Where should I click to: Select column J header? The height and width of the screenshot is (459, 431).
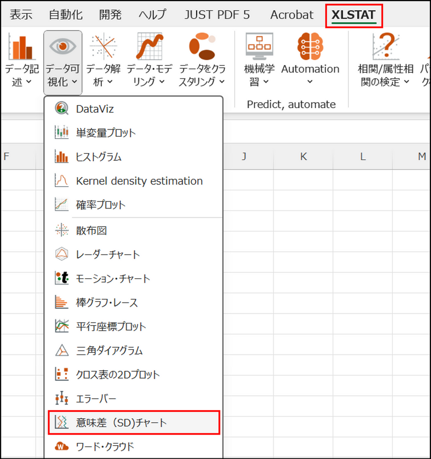click(244, 156)
